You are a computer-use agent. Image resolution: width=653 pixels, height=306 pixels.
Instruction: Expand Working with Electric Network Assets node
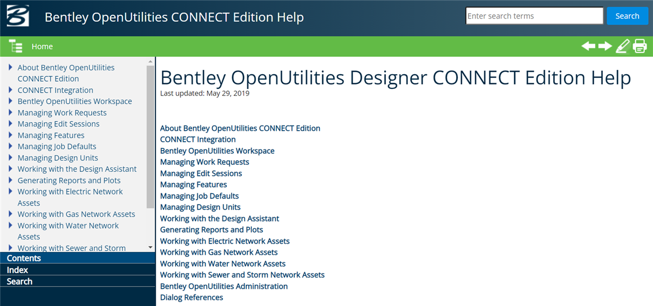point(10,191)
